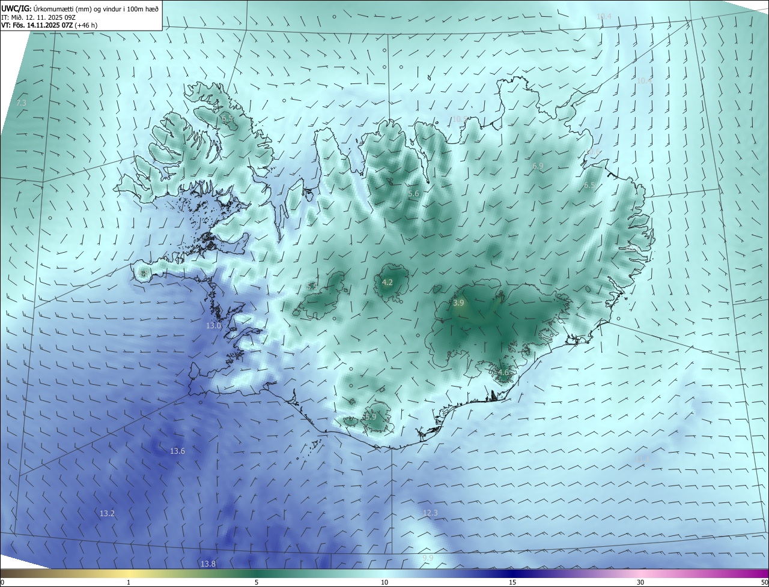Screen dimensions: 769x587
Task: Click the 10.5 value label on the map
Action: click(x=460, y=119)
